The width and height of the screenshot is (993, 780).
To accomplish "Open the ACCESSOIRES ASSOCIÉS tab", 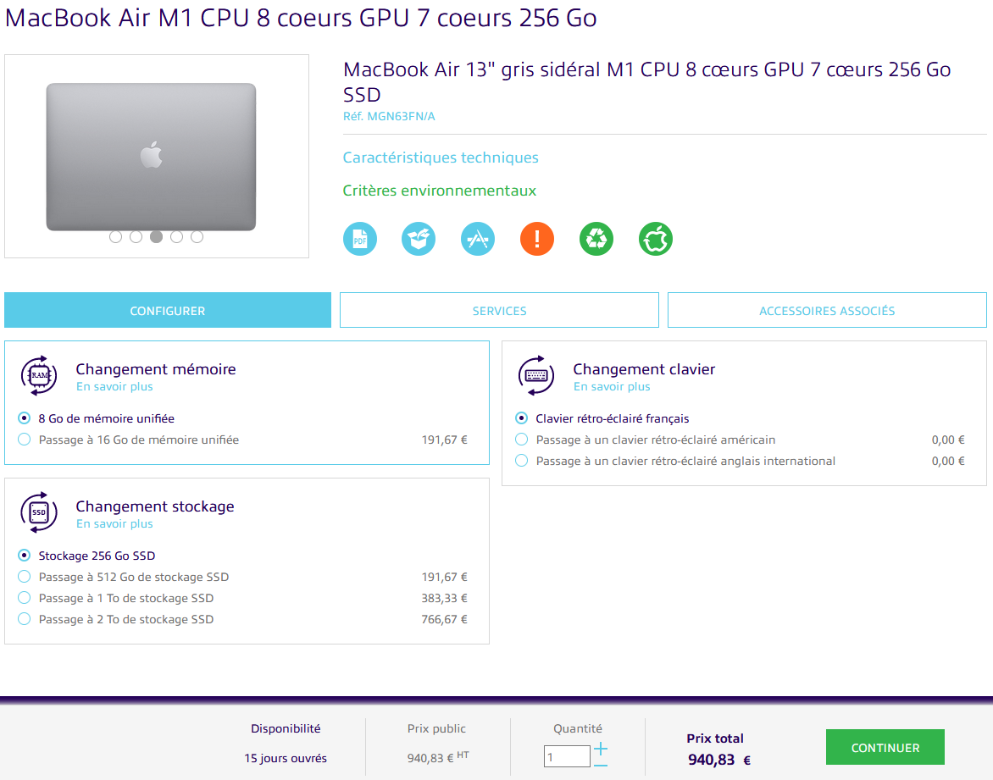I will click(827, 310).
